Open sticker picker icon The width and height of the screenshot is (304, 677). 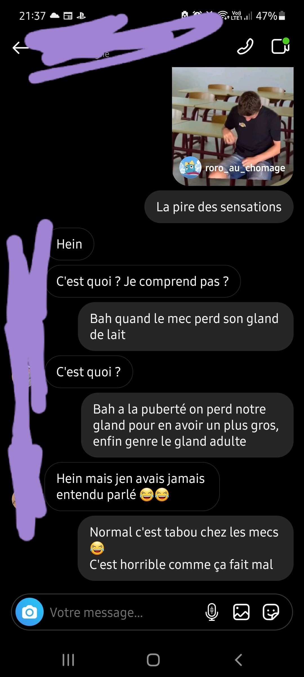[x=271, y=612]
